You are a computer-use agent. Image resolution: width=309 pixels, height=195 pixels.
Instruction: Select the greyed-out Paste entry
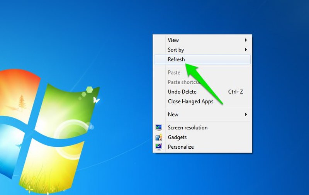click(x=202, y=73)
